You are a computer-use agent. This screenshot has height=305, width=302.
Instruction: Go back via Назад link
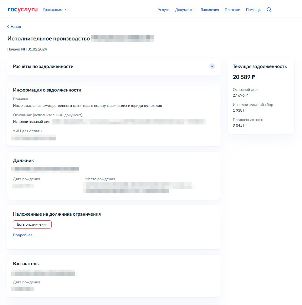click(14, 27)
